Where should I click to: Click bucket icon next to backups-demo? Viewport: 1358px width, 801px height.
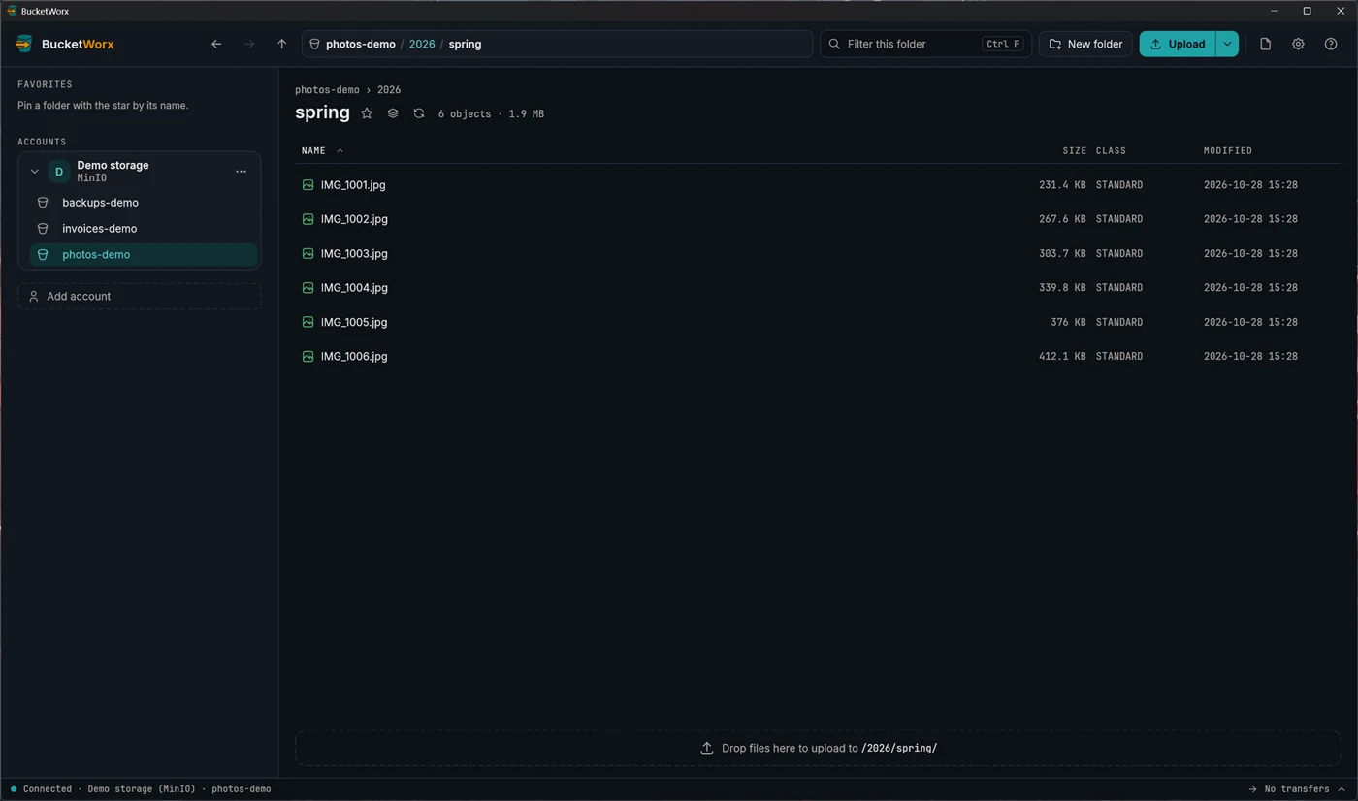coord(43,203)
